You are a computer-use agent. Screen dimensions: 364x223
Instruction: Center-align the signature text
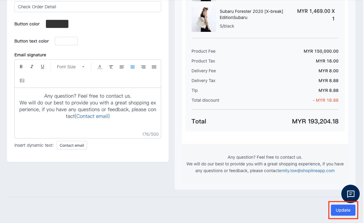point(132,67)
